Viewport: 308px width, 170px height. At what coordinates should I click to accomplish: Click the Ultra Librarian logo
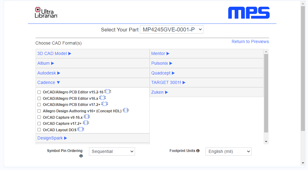pos(46,12)
